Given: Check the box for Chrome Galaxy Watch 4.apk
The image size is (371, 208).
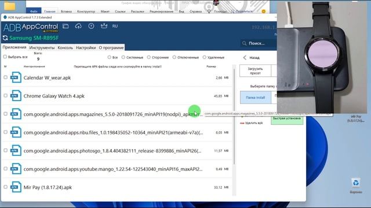Looking at the screenshot, I should pos(5,95).
